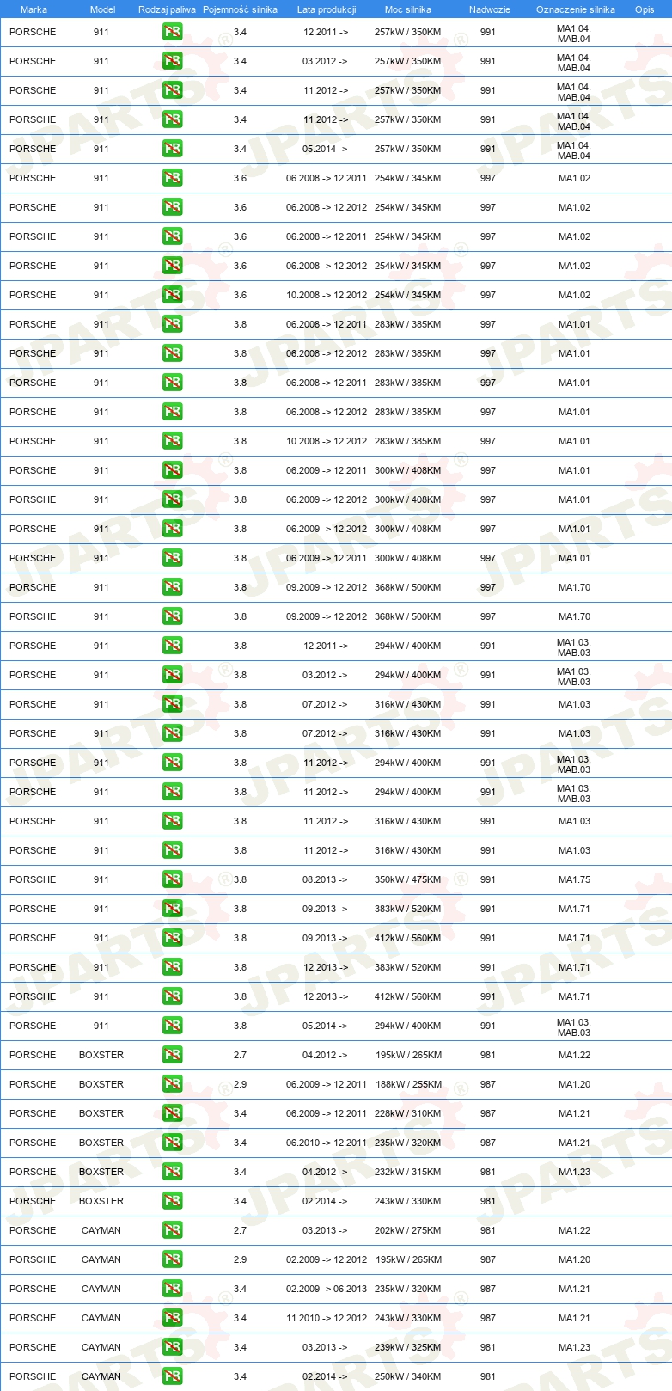Click fuel icon for 911 09.2013 383kW row
The height and width of the screenshot is (1391, 672).
point(172,909)
